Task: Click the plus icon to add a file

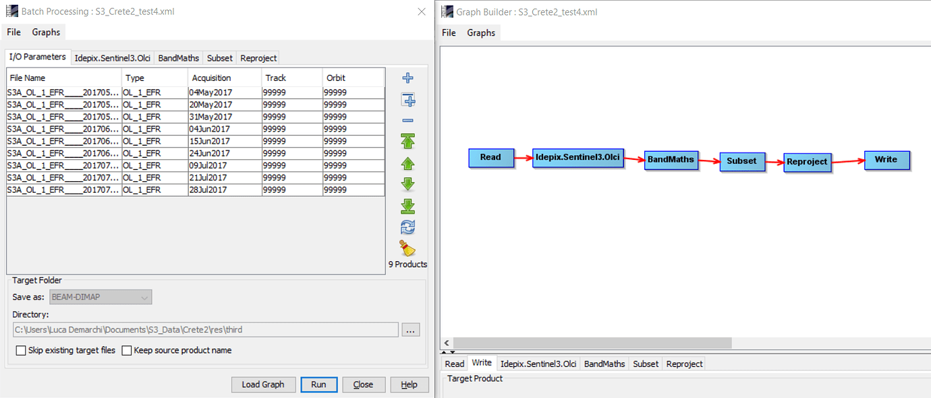Action: [407, 78]
